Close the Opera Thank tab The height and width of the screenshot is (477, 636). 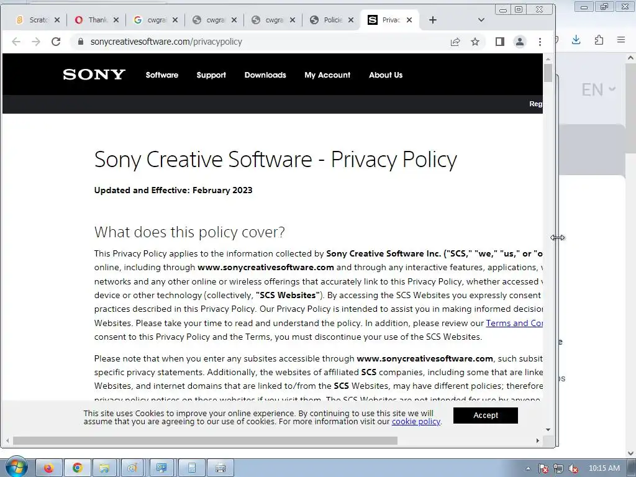pyautogui.click(x=116, y=20)
